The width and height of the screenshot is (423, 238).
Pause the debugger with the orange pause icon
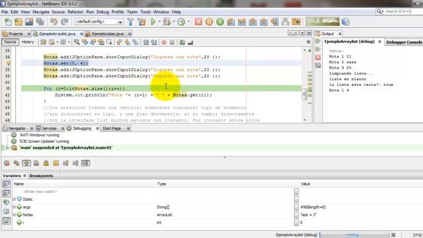pos(210,22)
